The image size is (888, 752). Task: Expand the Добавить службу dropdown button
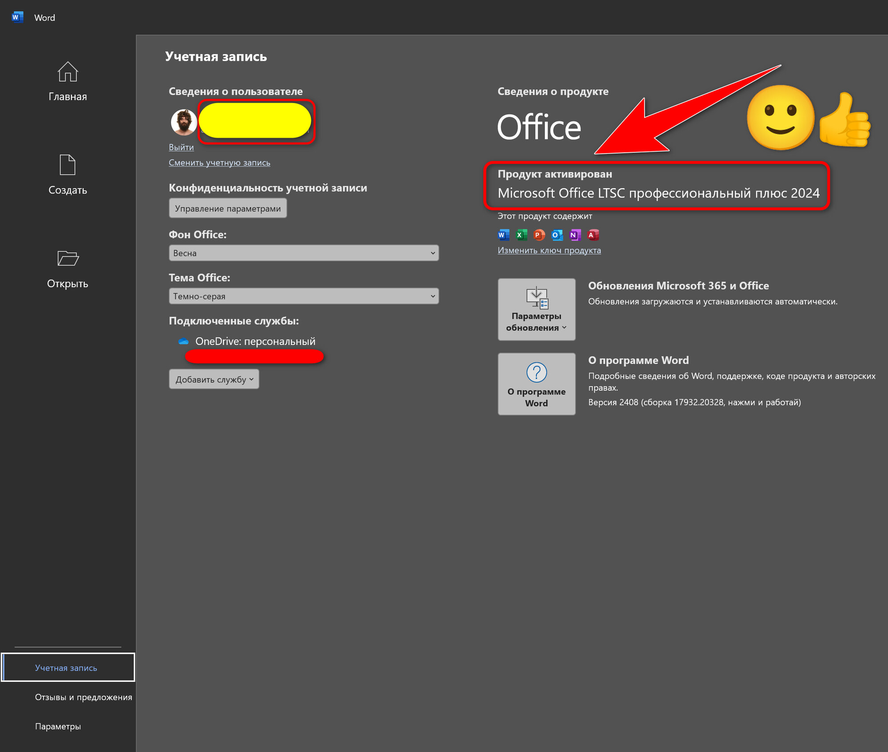[214, 379]
